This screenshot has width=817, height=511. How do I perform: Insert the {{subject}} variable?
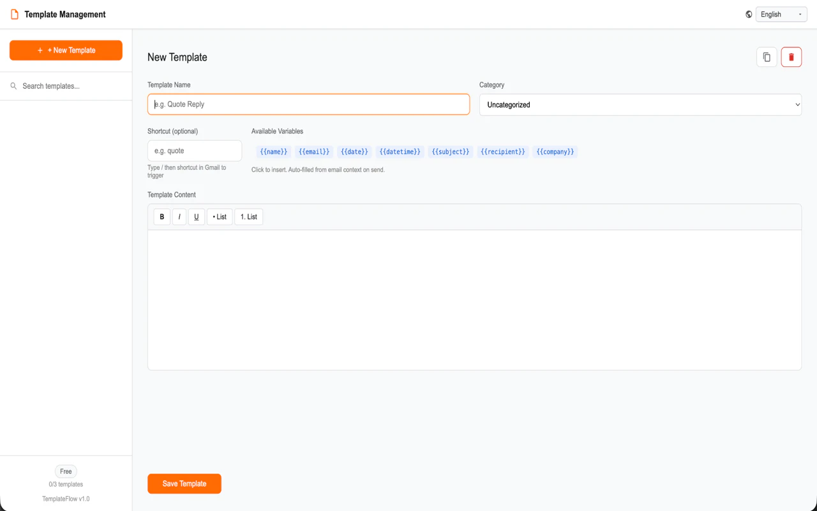click(451, 152)
